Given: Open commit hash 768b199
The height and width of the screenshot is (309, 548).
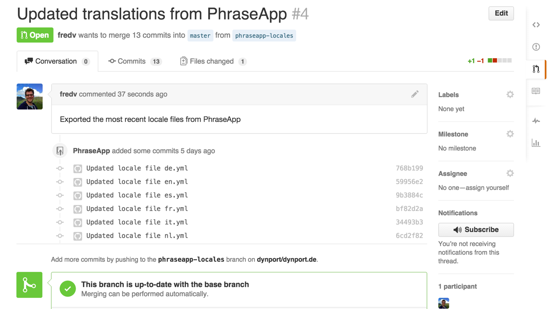Looking at the screenshot, I should point(409,169).
